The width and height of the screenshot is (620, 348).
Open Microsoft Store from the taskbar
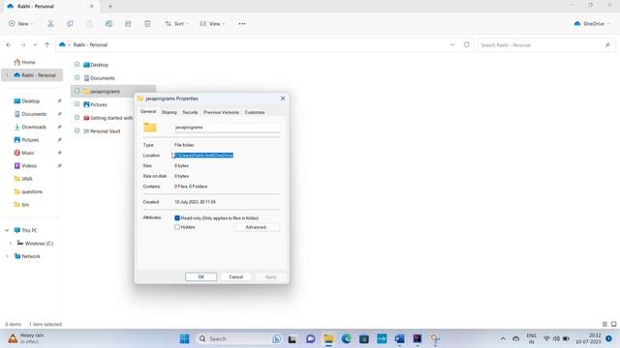pos(364,338)
